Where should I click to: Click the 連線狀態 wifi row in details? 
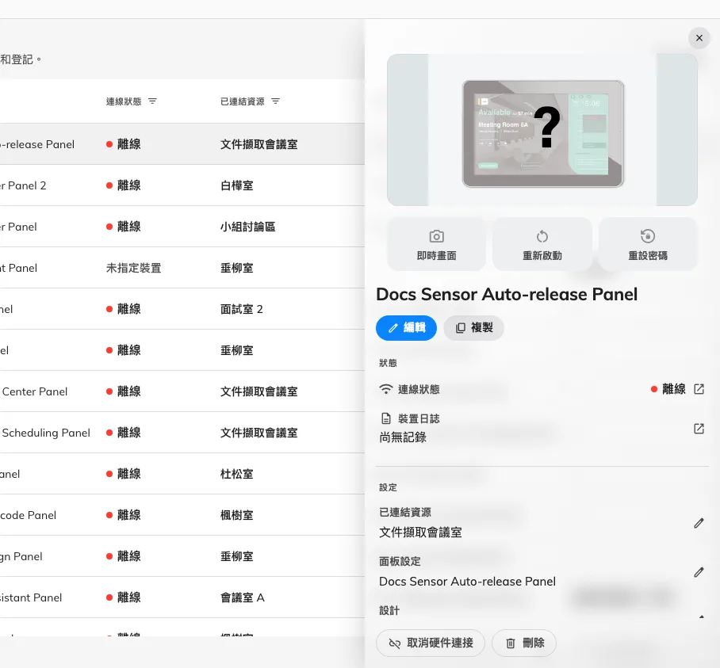click(542, 389)
